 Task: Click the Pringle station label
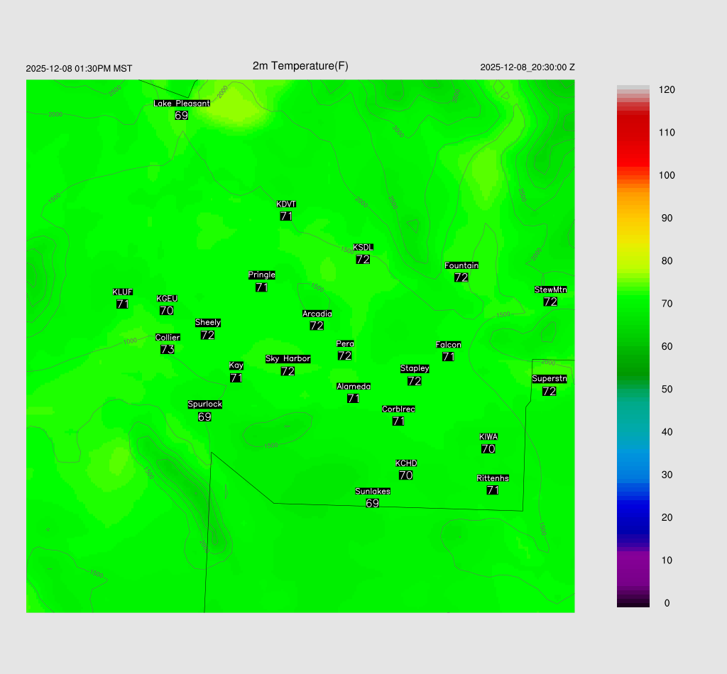tap(262, 275)
